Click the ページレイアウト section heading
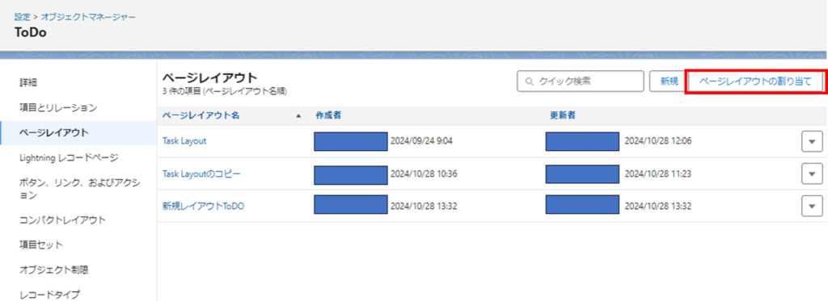 pos(209,78)
